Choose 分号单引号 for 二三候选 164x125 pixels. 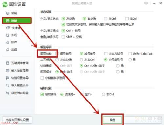click(106, 60)
